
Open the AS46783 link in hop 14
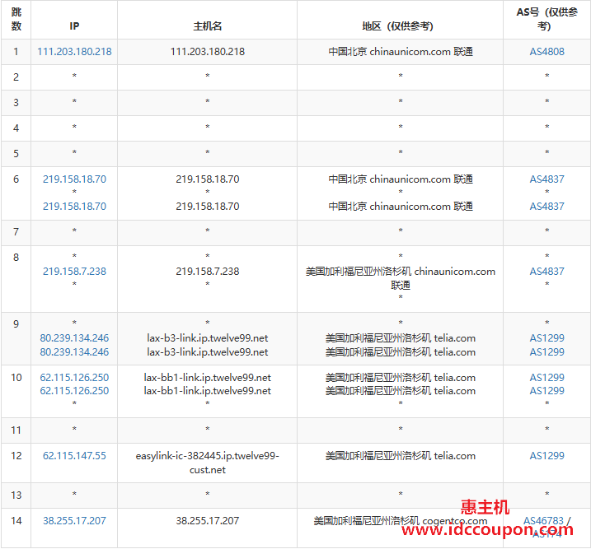click(x=543, y=521)
